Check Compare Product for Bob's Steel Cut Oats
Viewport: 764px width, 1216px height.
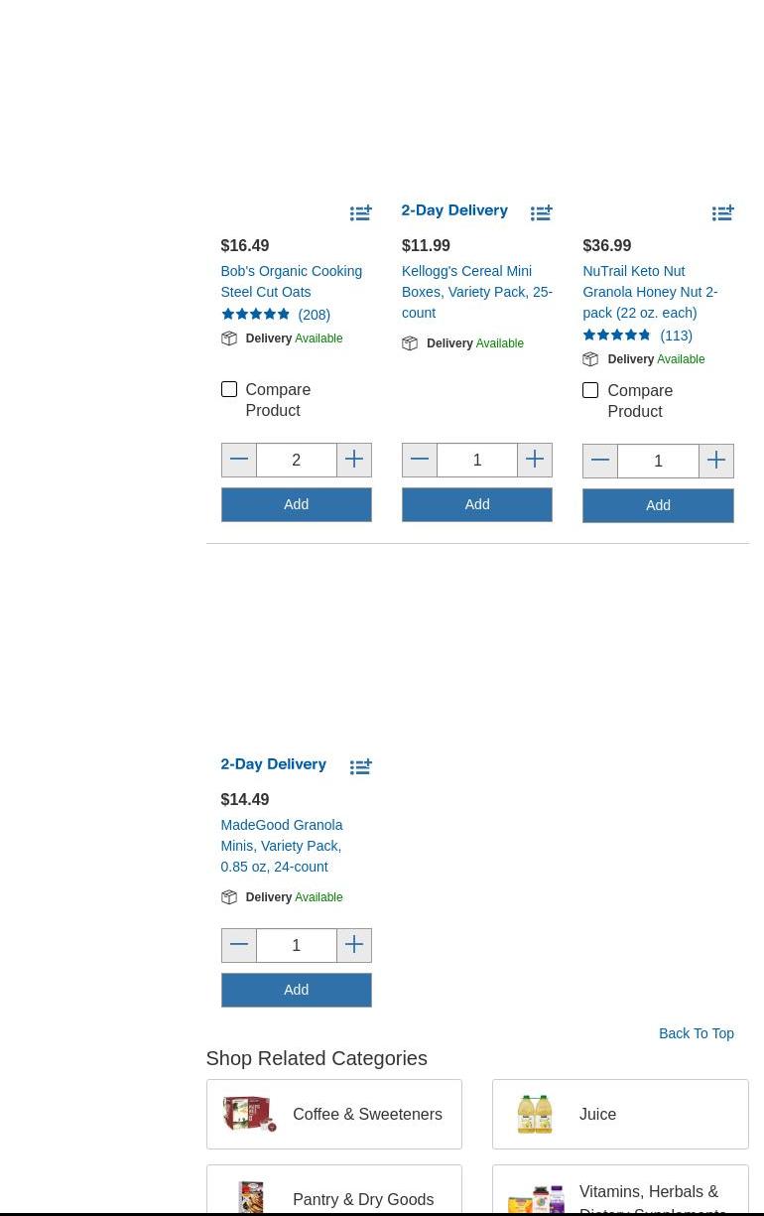pos(229,389)
